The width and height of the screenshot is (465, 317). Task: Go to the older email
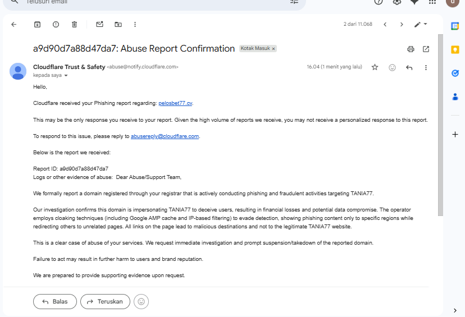[x=402, y=24]
